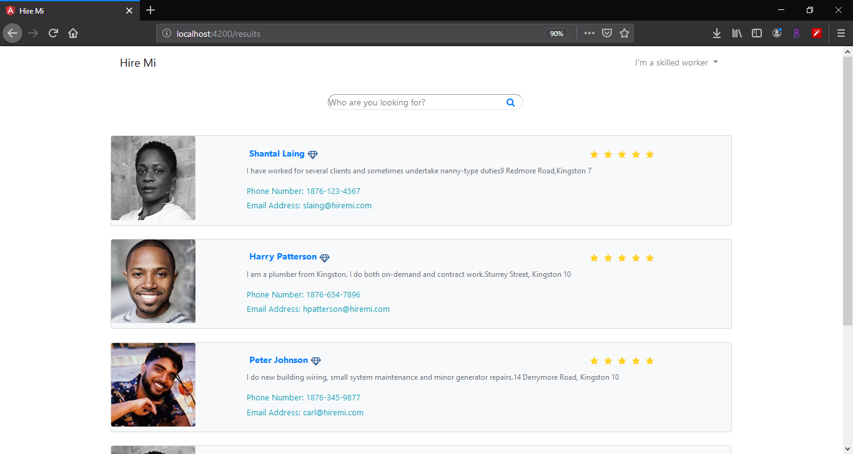Open a new tab with plus button
853x454 pixels.
[x=150, y=10]
